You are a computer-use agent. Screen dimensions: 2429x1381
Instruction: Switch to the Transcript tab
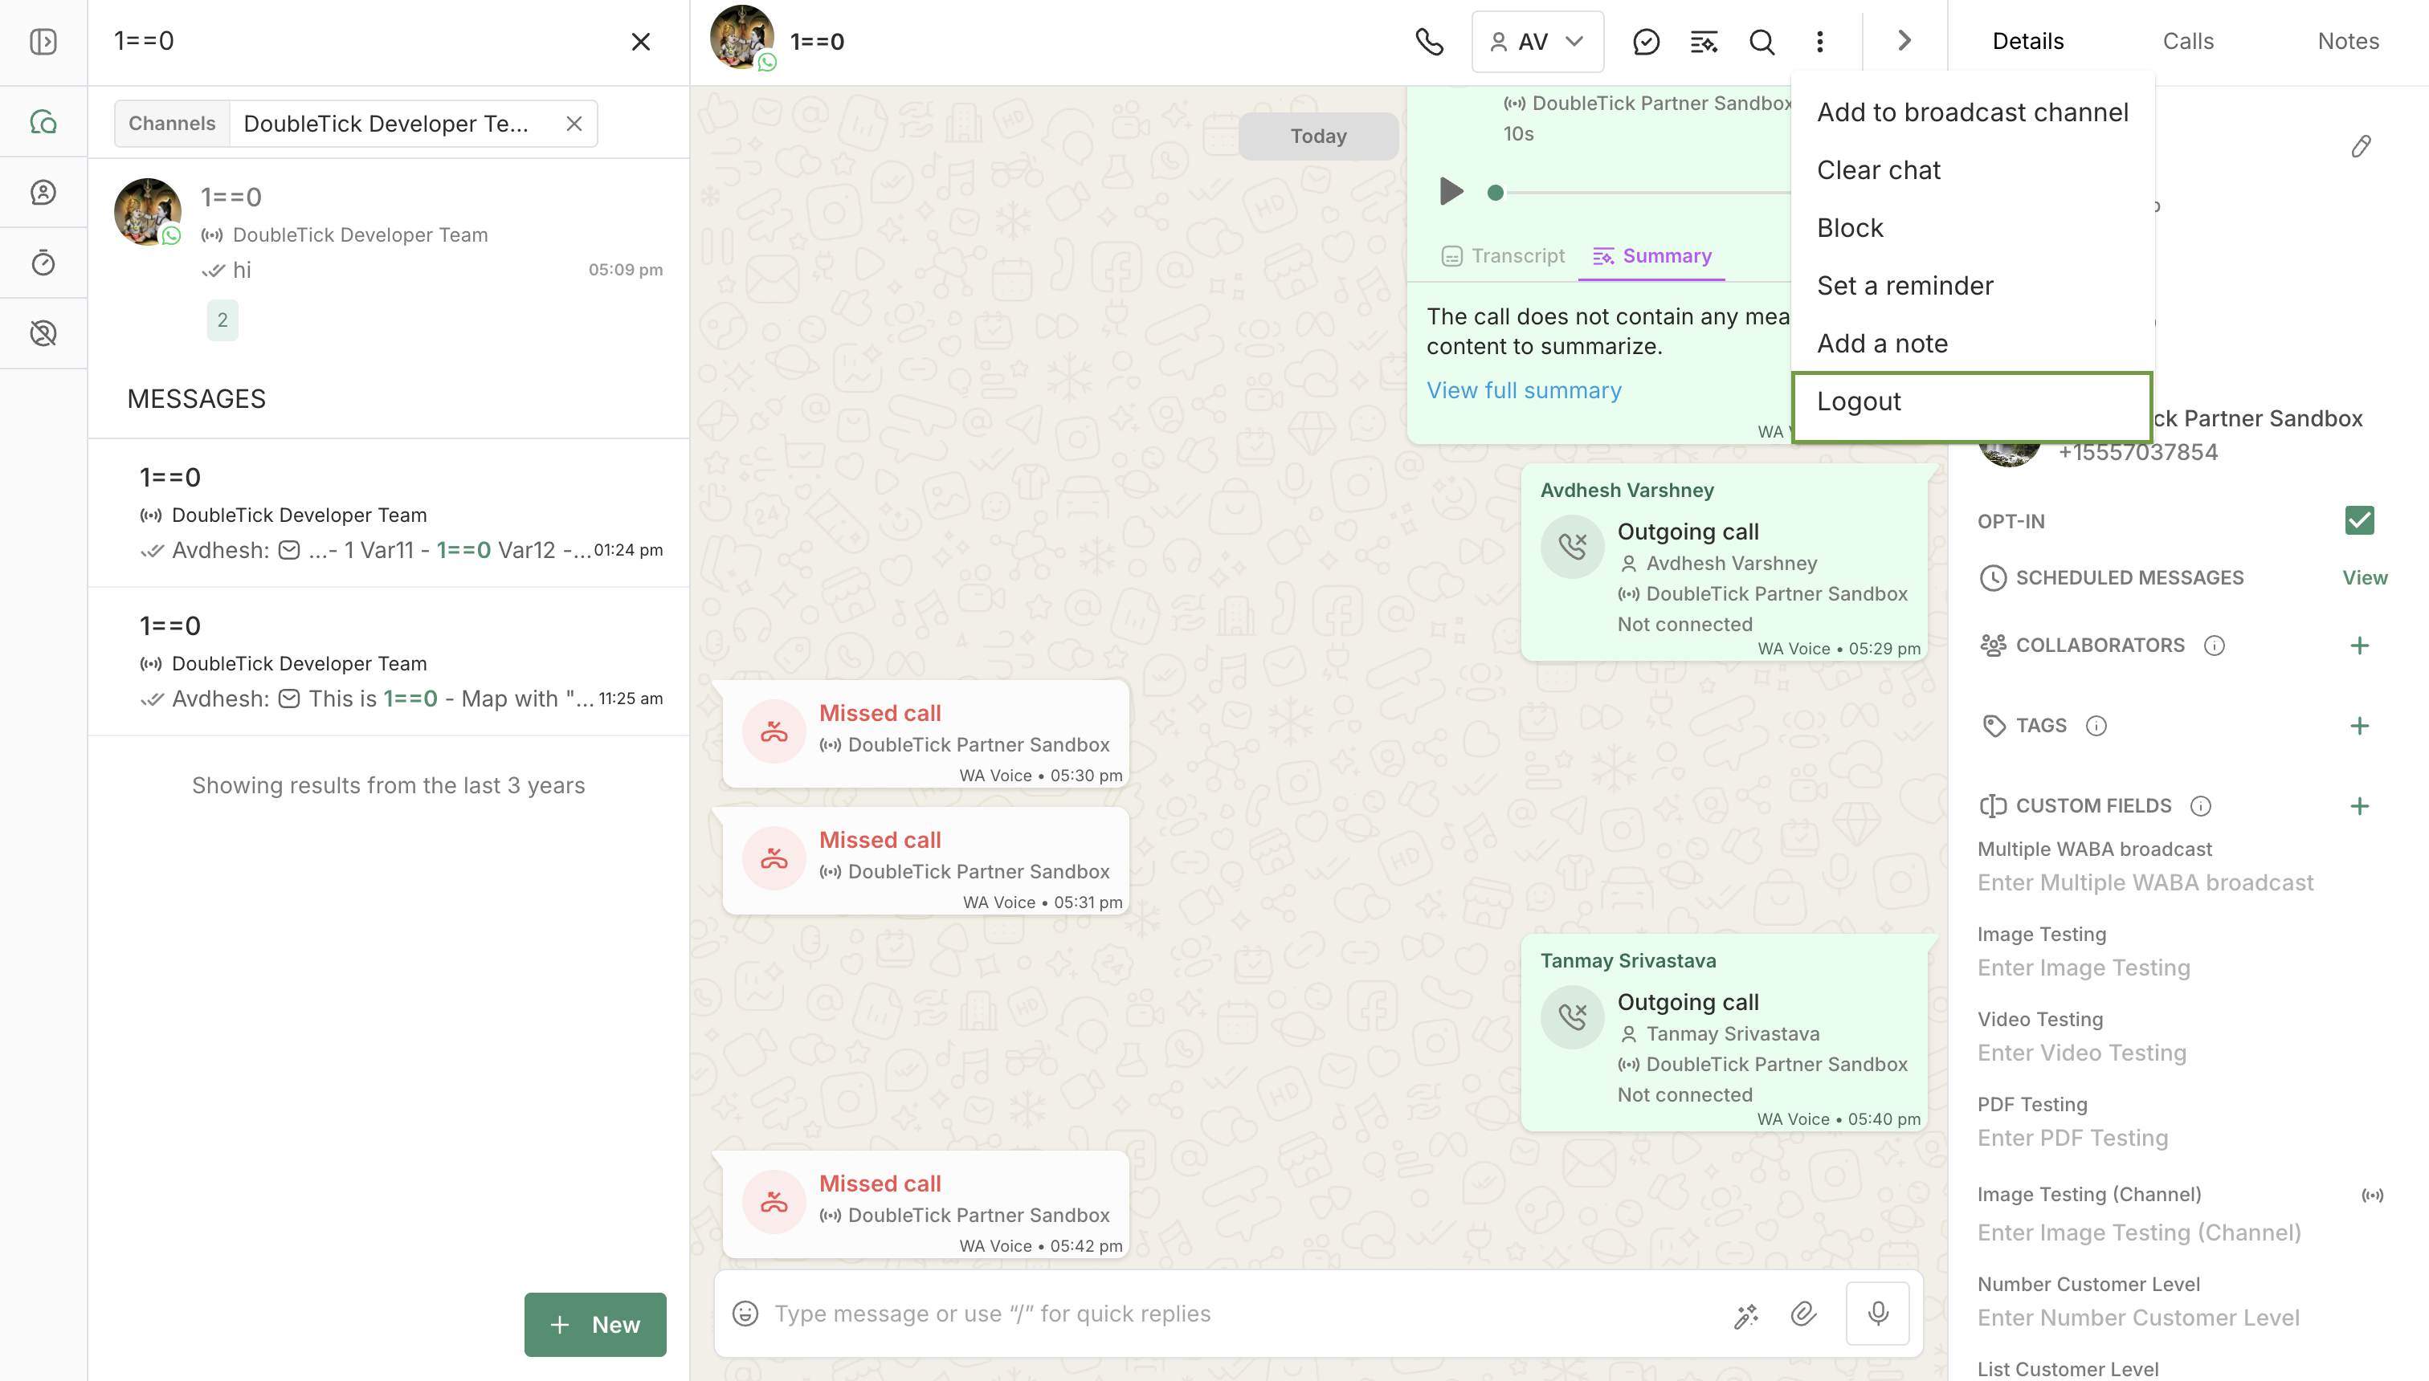(x=1504, y=256)
